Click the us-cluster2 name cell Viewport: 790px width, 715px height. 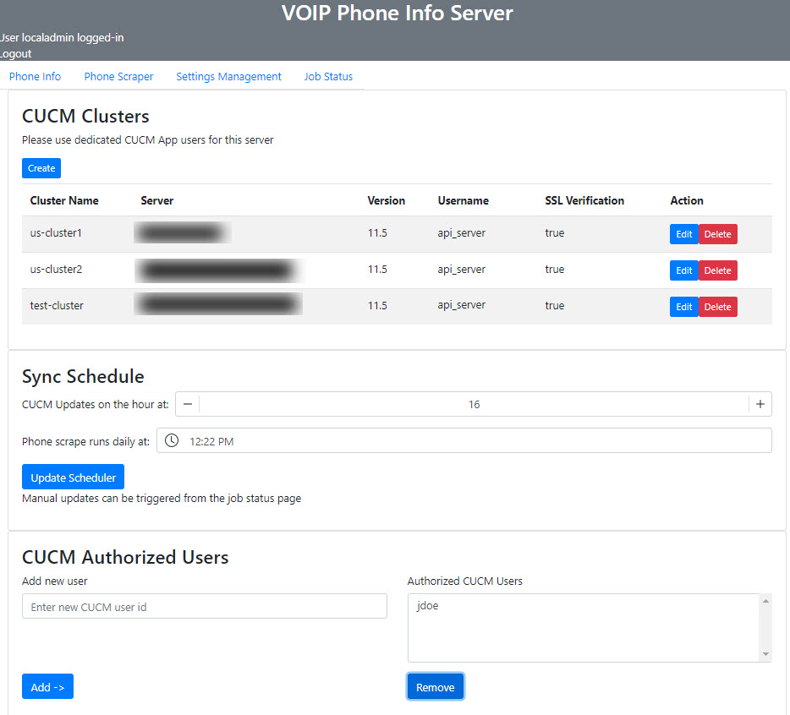coord(56,270)
